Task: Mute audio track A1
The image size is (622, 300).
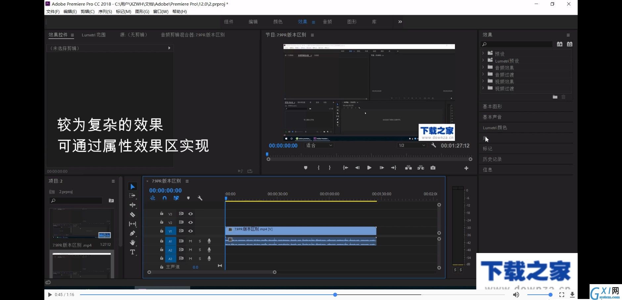Action: pyautogui.click(x=190, y=241)
